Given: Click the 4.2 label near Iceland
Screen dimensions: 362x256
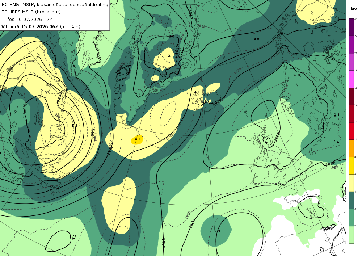Looking at the screenshot, I should point(197,92).
